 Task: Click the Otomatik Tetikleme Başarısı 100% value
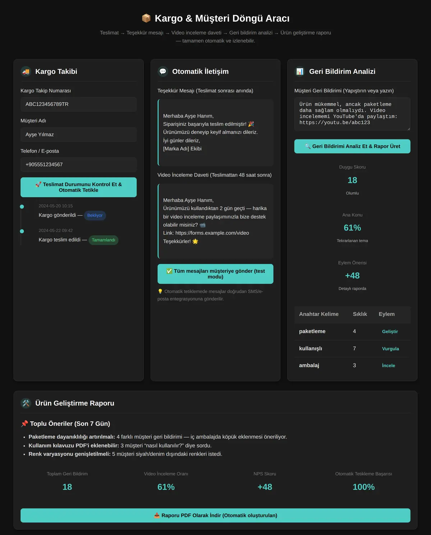pos(363,487)
